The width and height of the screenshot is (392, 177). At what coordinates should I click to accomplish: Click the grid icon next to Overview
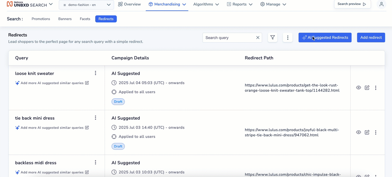[x=120, y=4]
